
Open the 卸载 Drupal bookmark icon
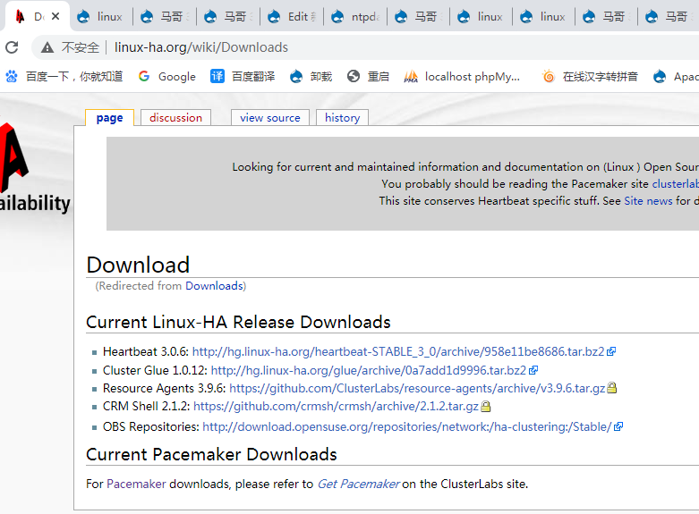coord(296,77)
